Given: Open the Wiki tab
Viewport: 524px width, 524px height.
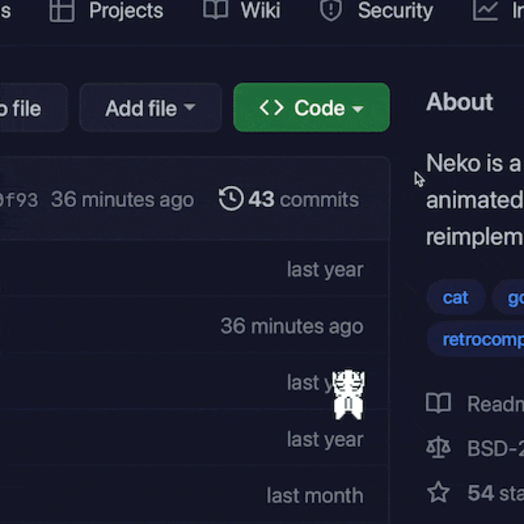Looking at the screenshot, I should tap(260, 11).
